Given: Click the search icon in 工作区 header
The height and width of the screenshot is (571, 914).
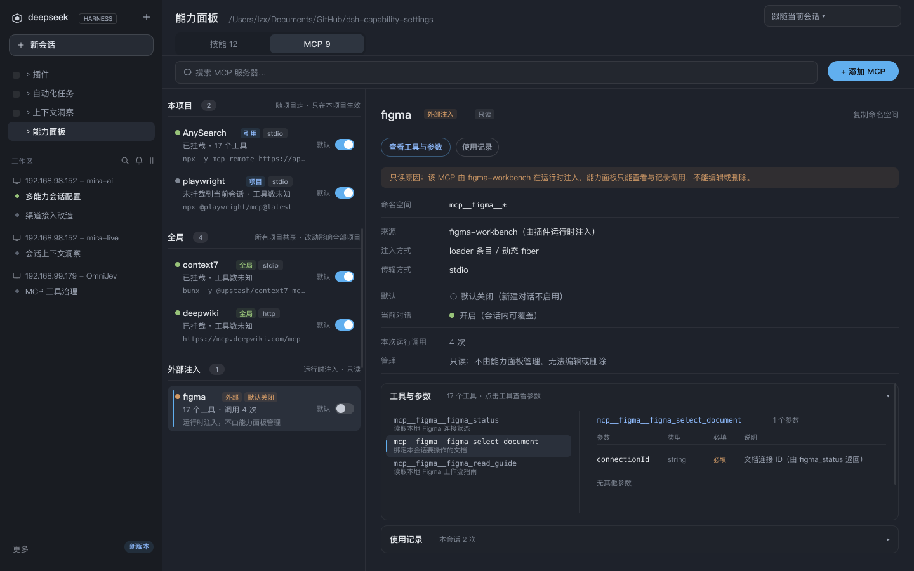Looking at the screenshot, I should pos(125,161).
